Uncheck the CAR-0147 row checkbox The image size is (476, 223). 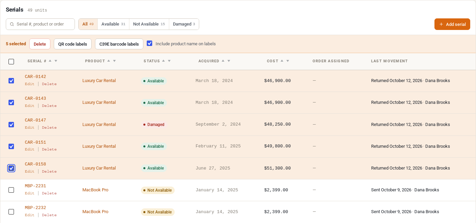coord(11,125)
